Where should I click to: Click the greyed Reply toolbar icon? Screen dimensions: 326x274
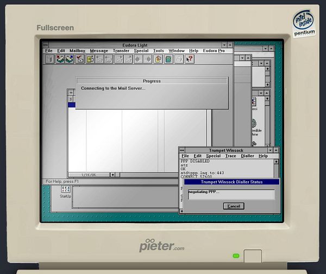click(x=99, y=59)
